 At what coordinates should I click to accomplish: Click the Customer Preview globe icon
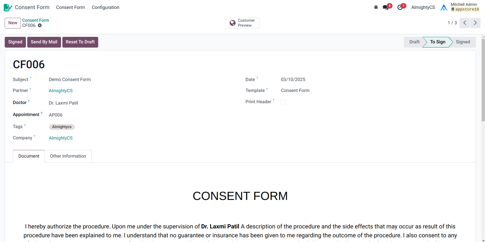(x=233, y=23)
